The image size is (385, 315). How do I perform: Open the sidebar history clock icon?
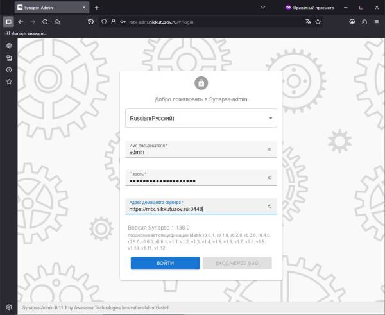(9, 70)
